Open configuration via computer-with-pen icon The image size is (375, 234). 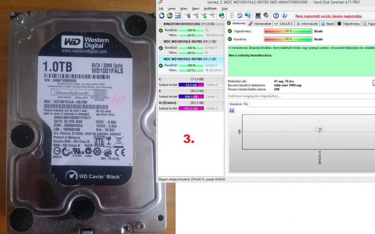click(258, 16)
